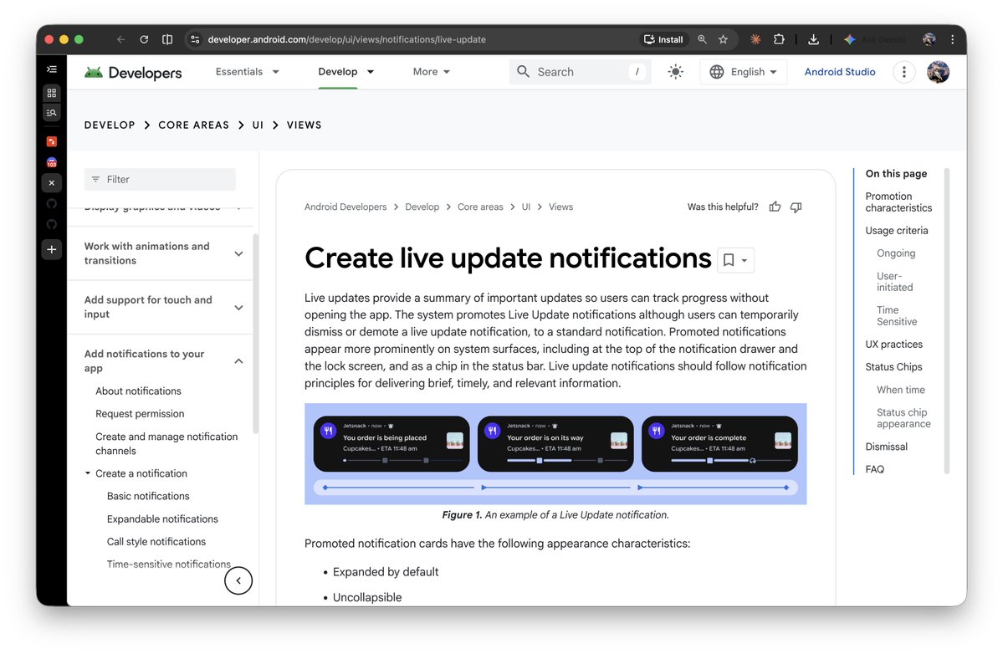Screen dimensions: 1003x654
Task: Click the Filter field in navigation
Action: [x=160, y=179]
